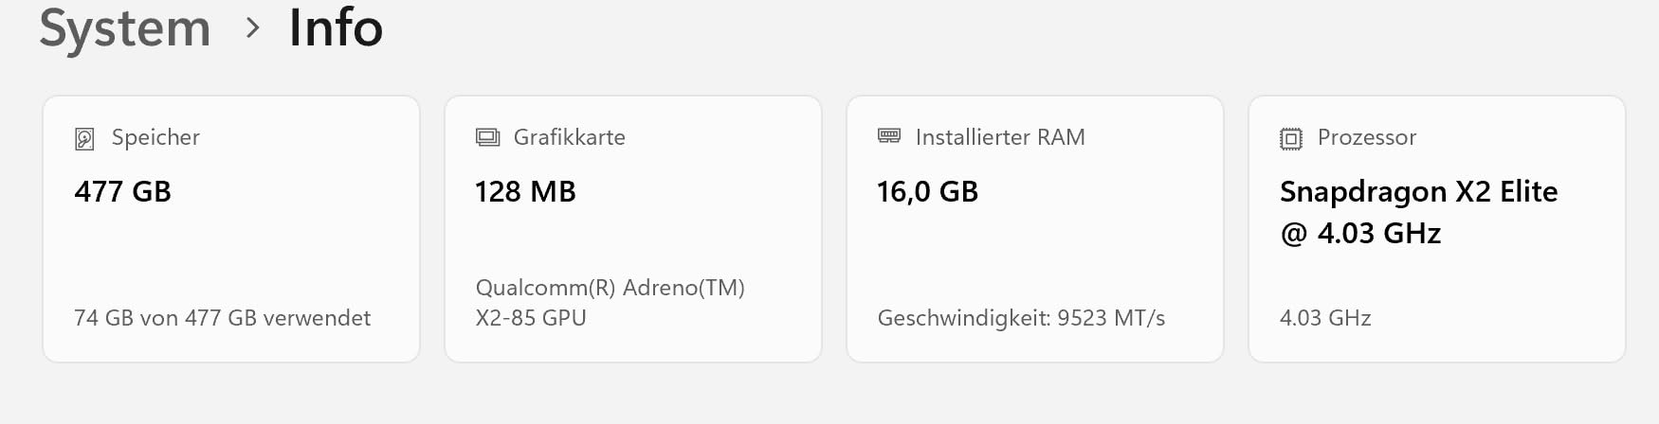Click the Speicher hard drive icon
The height and width of the screenshot is (424, 1659).
pyautogui.click(x=84, y=139)
